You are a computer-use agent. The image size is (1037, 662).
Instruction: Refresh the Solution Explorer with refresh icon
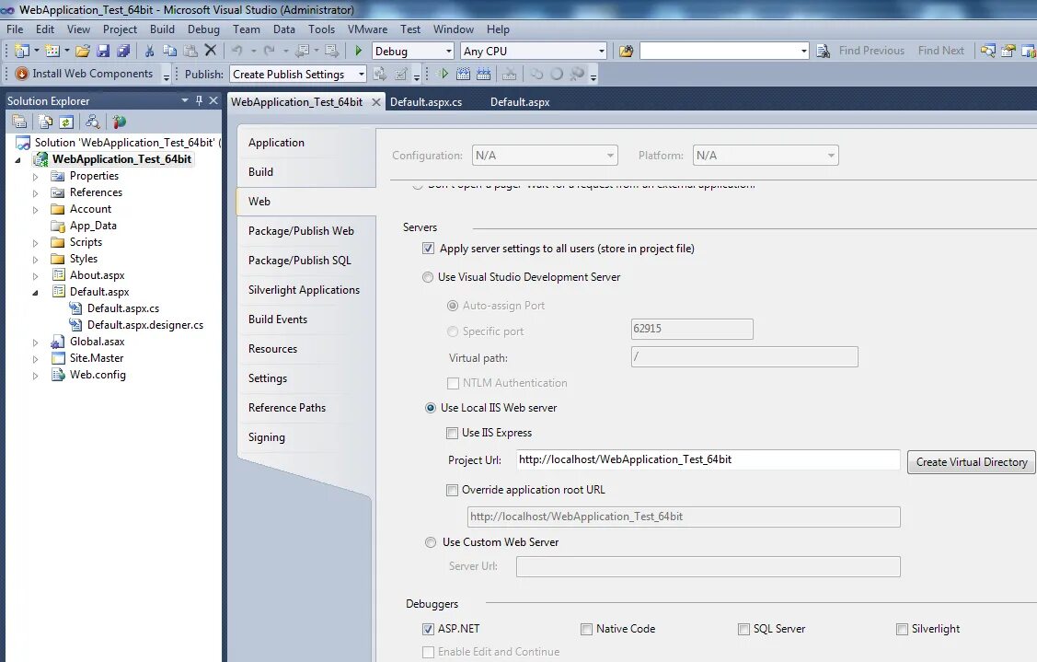[x=66, y=122]
